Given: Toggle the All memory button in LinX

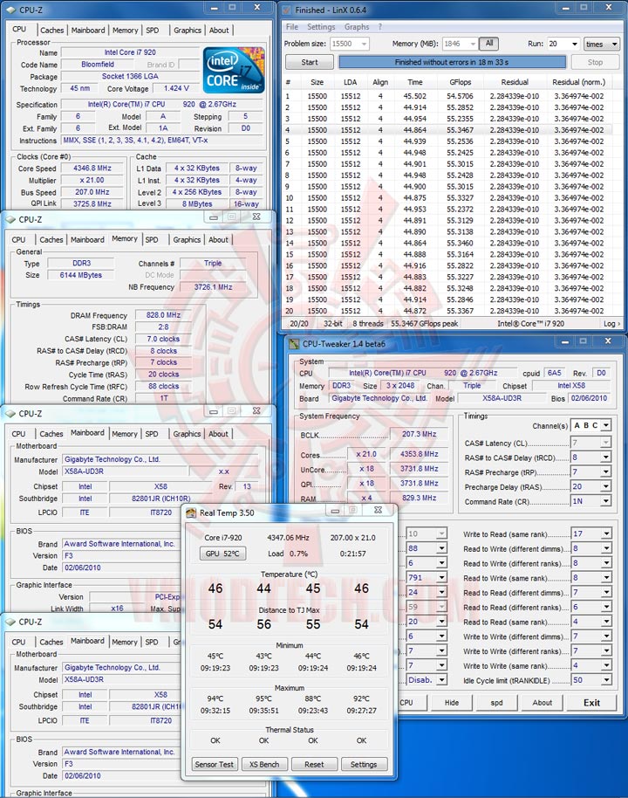Looking at the screenshot, I should 489,44.
